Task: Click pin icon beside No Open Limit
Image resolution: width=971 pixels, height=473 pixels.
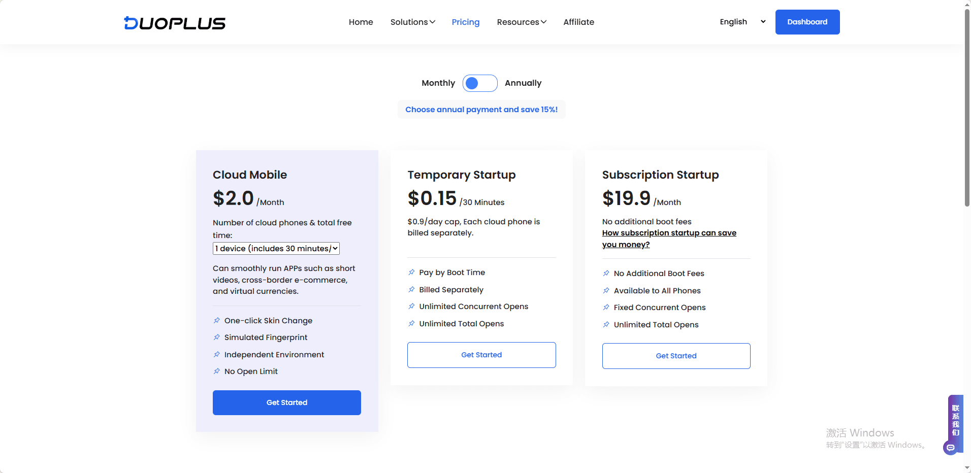Action: 217,371
